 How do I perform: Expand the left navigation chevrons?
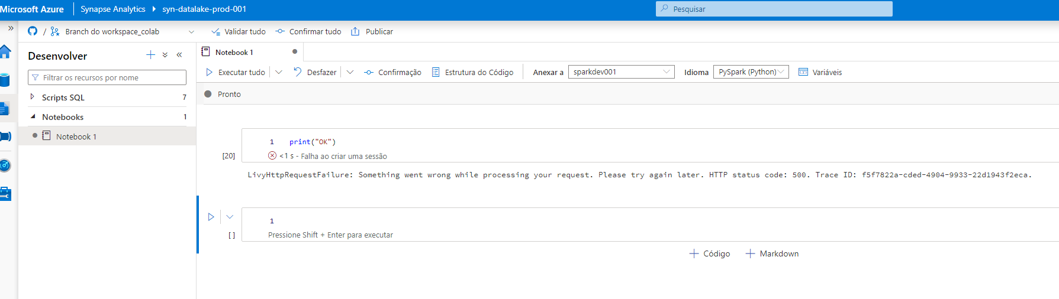(11, 28)
